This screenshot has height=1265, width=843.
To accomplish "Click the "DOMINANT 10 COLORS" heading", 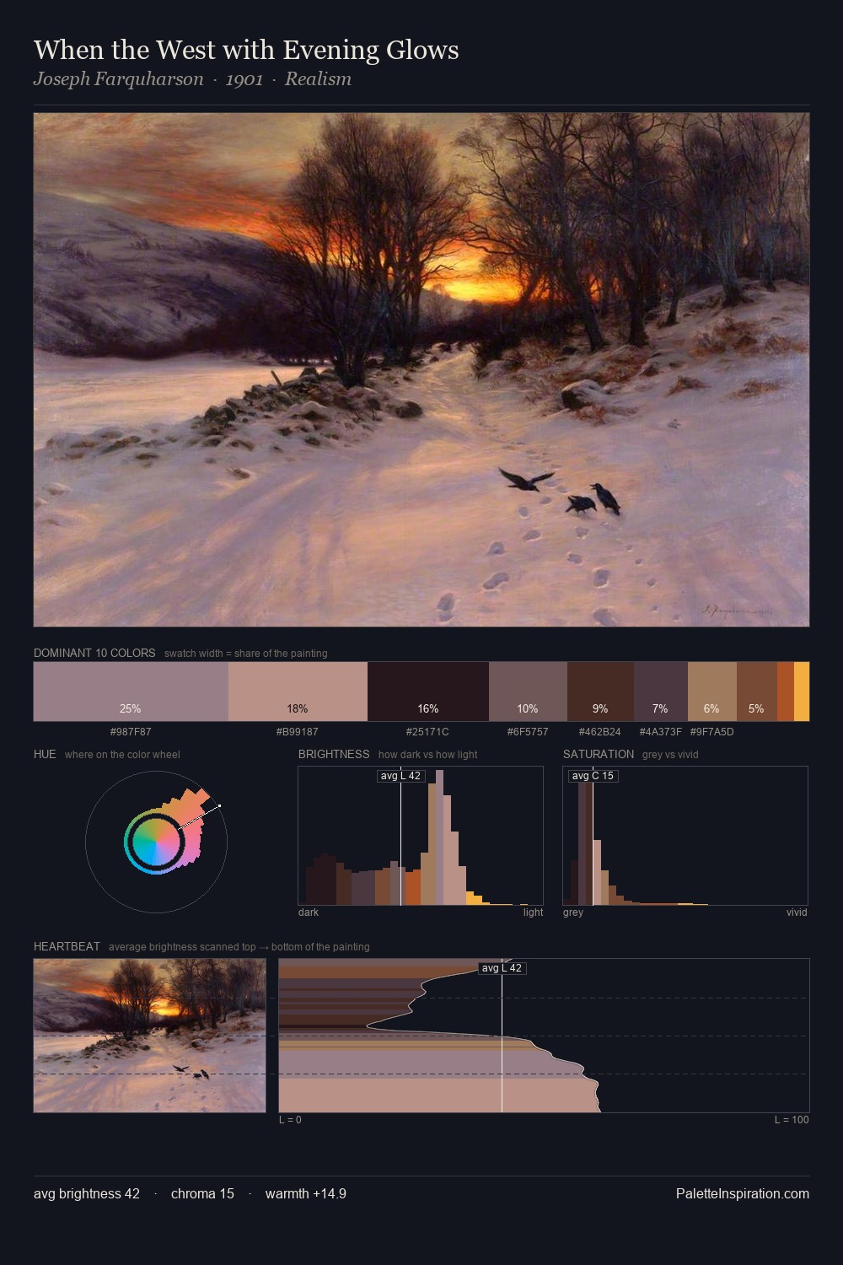I will pos(94,653).
